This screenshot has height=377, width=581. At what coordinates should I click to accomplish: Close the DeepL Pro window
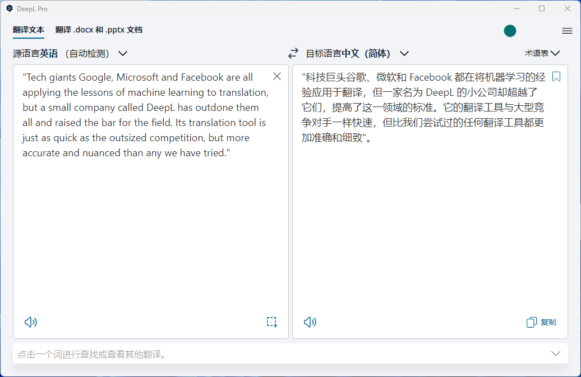pyautogui.click(x=568, y=8)
